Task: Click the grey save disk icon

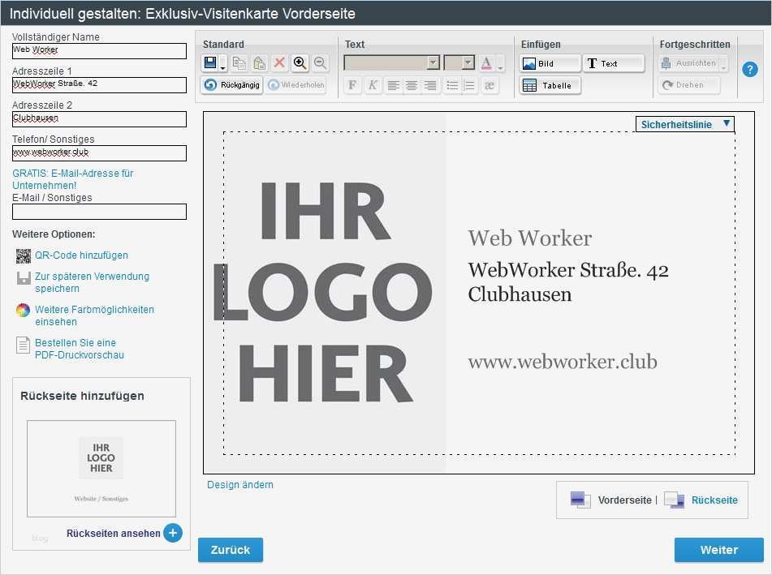Action: 24,278
